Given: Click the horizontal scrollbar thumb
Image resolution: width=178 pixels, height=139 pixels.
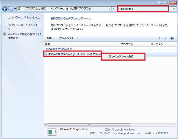Looking at the screenshot, I should coord(89,125).
